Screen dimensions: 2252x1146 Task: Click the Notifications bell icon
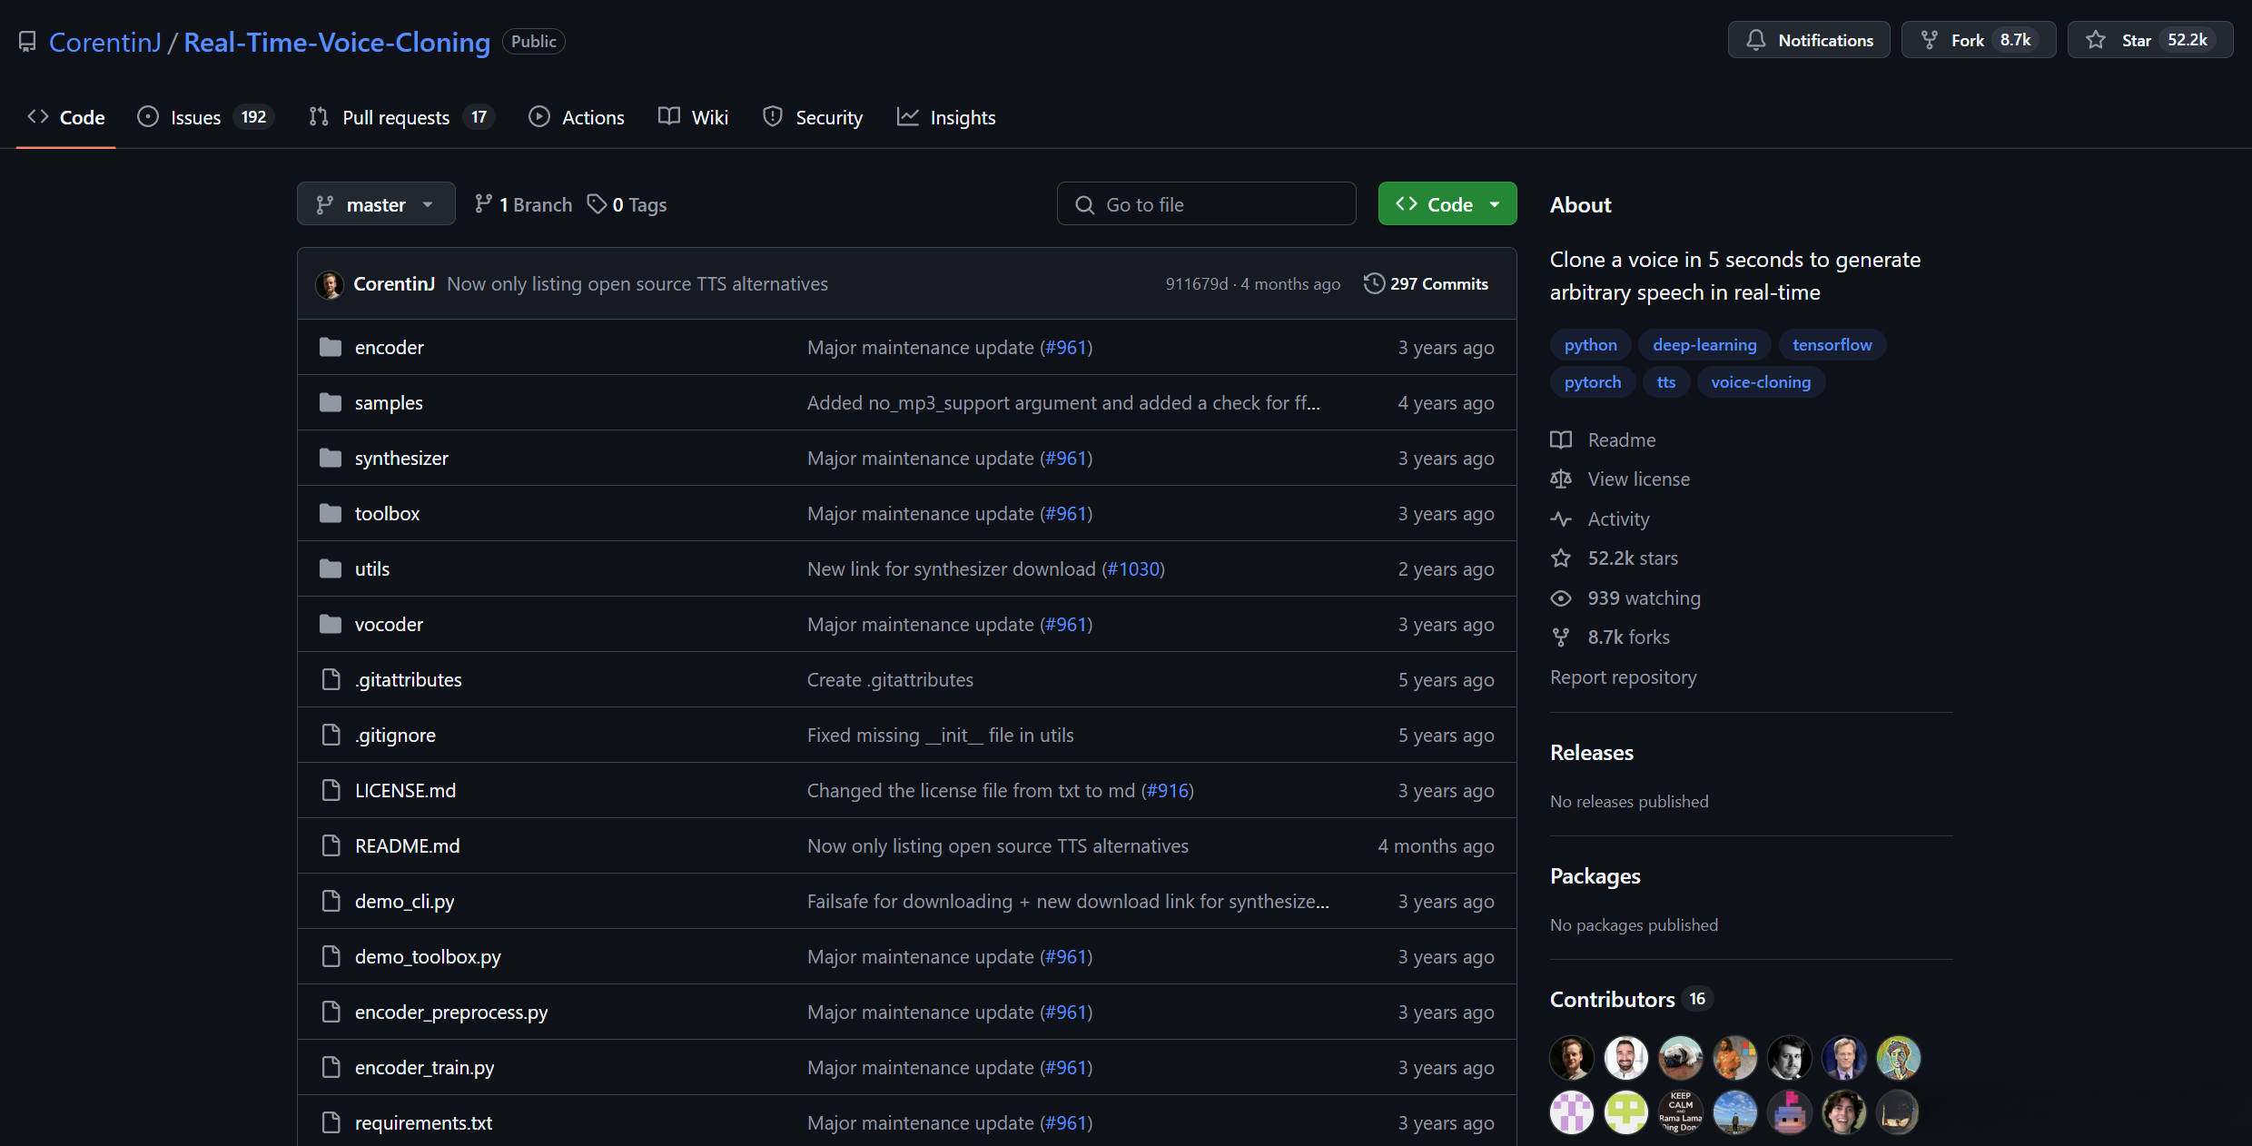(1756, 40)
